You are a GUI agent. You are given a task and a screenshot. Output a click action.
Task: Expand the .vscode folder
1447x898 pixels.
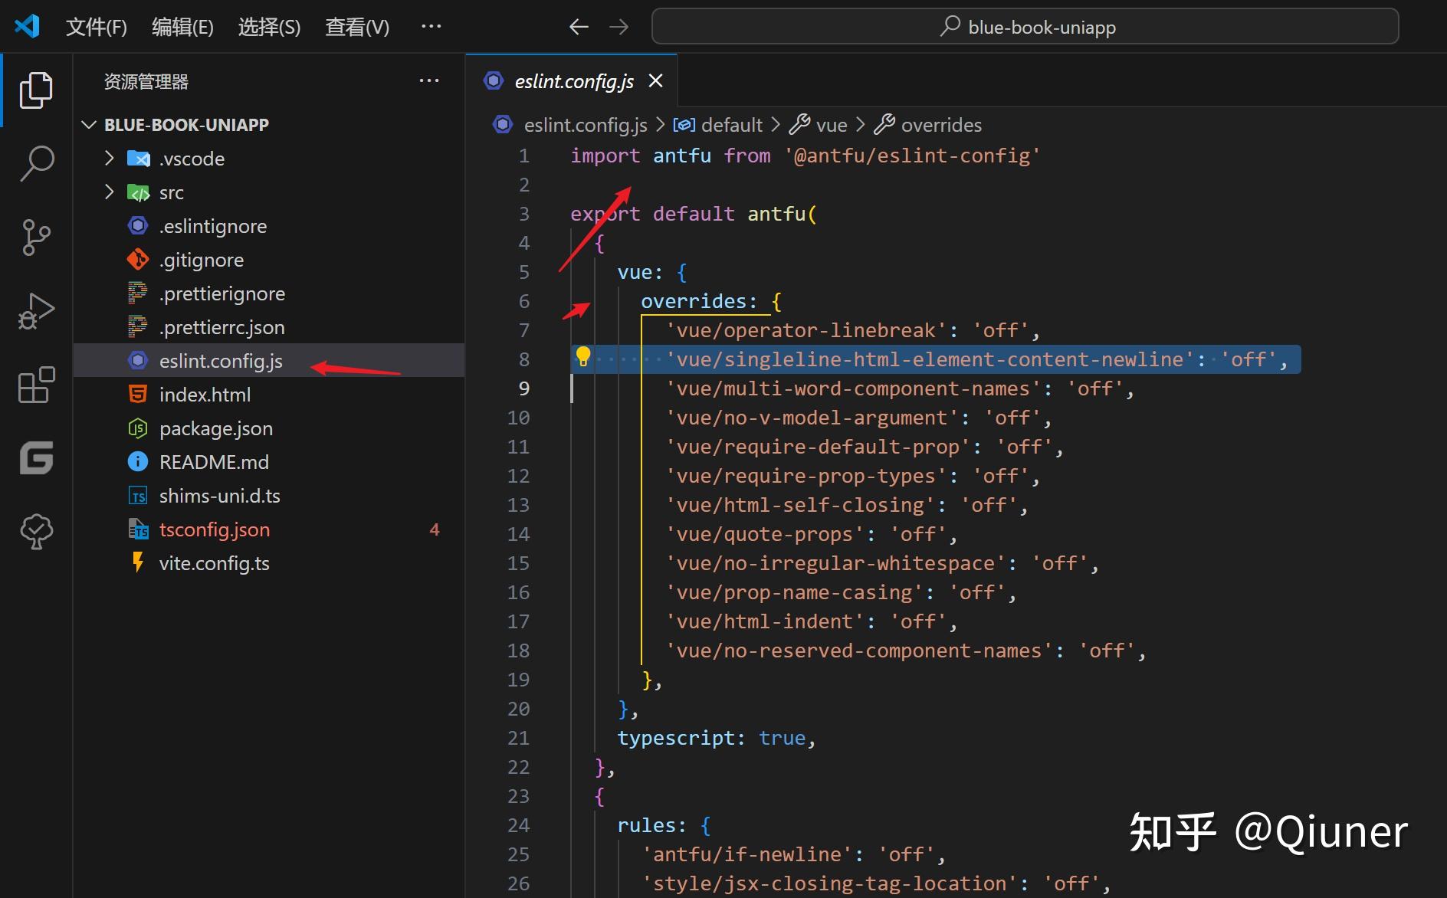click(109, 159)
